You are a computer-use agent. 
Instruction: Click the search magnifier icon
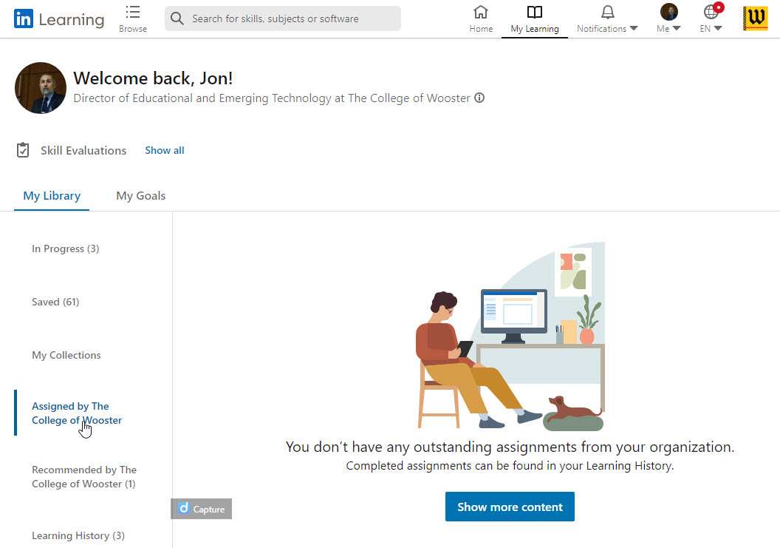[x=177, y=18]
